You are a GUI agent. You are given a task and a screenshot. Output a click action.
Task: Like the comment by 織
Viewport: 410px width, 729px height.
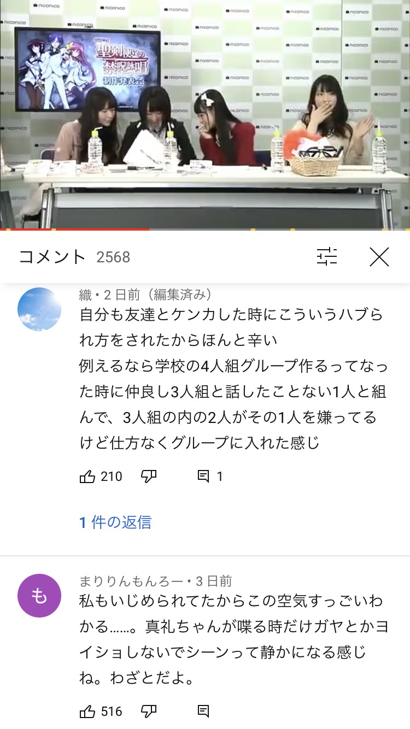click(x=87, y=477)
